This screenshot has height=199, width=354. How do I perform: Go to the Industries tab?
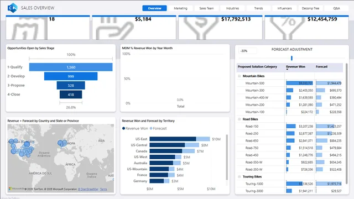point(232,8)
